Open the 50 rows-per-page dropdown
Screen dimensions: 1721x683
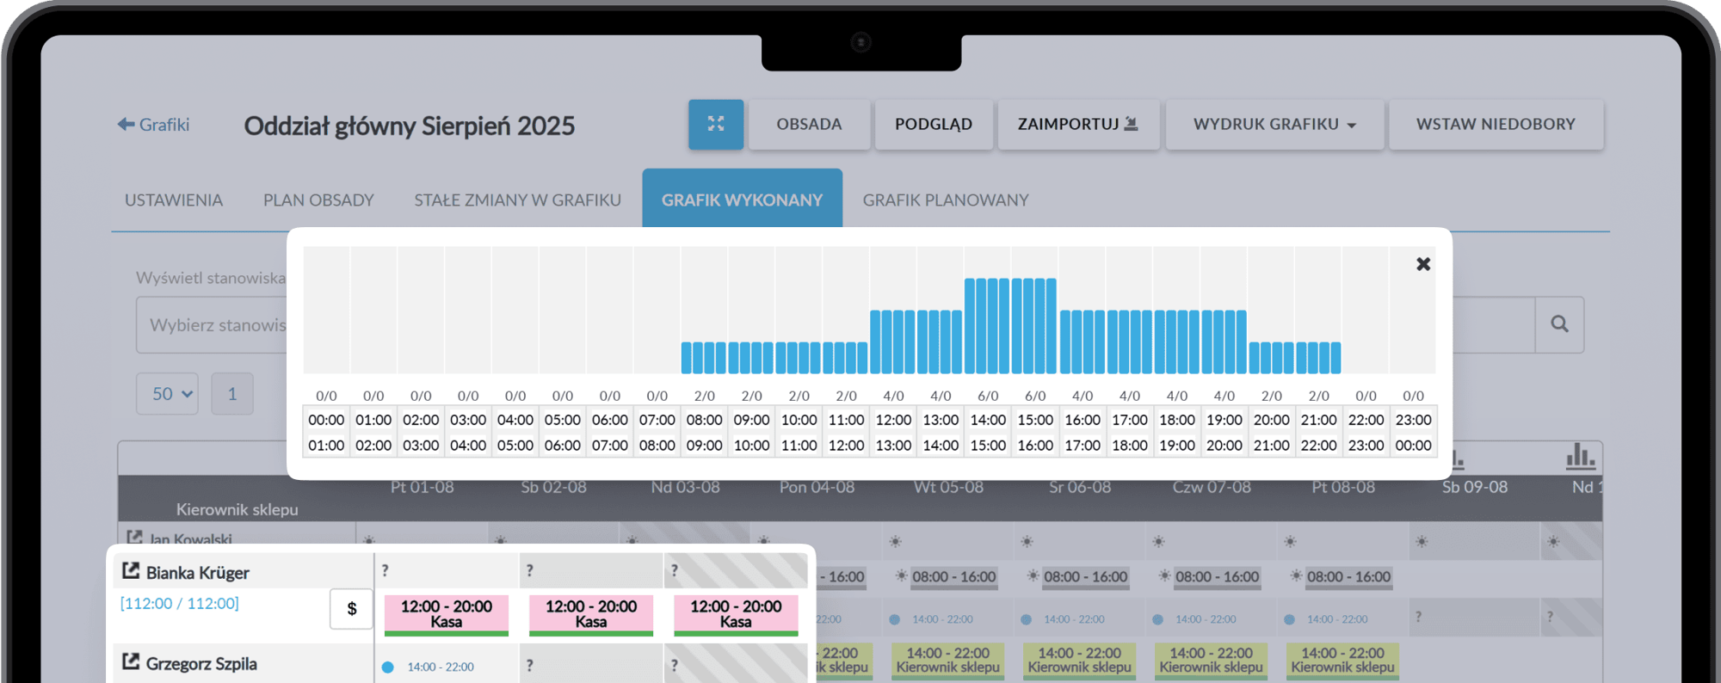[167, 393]
